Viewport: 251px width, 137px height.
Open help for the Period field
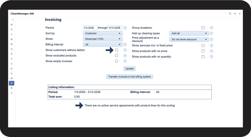pyautogui.click(x=125, y=28)
